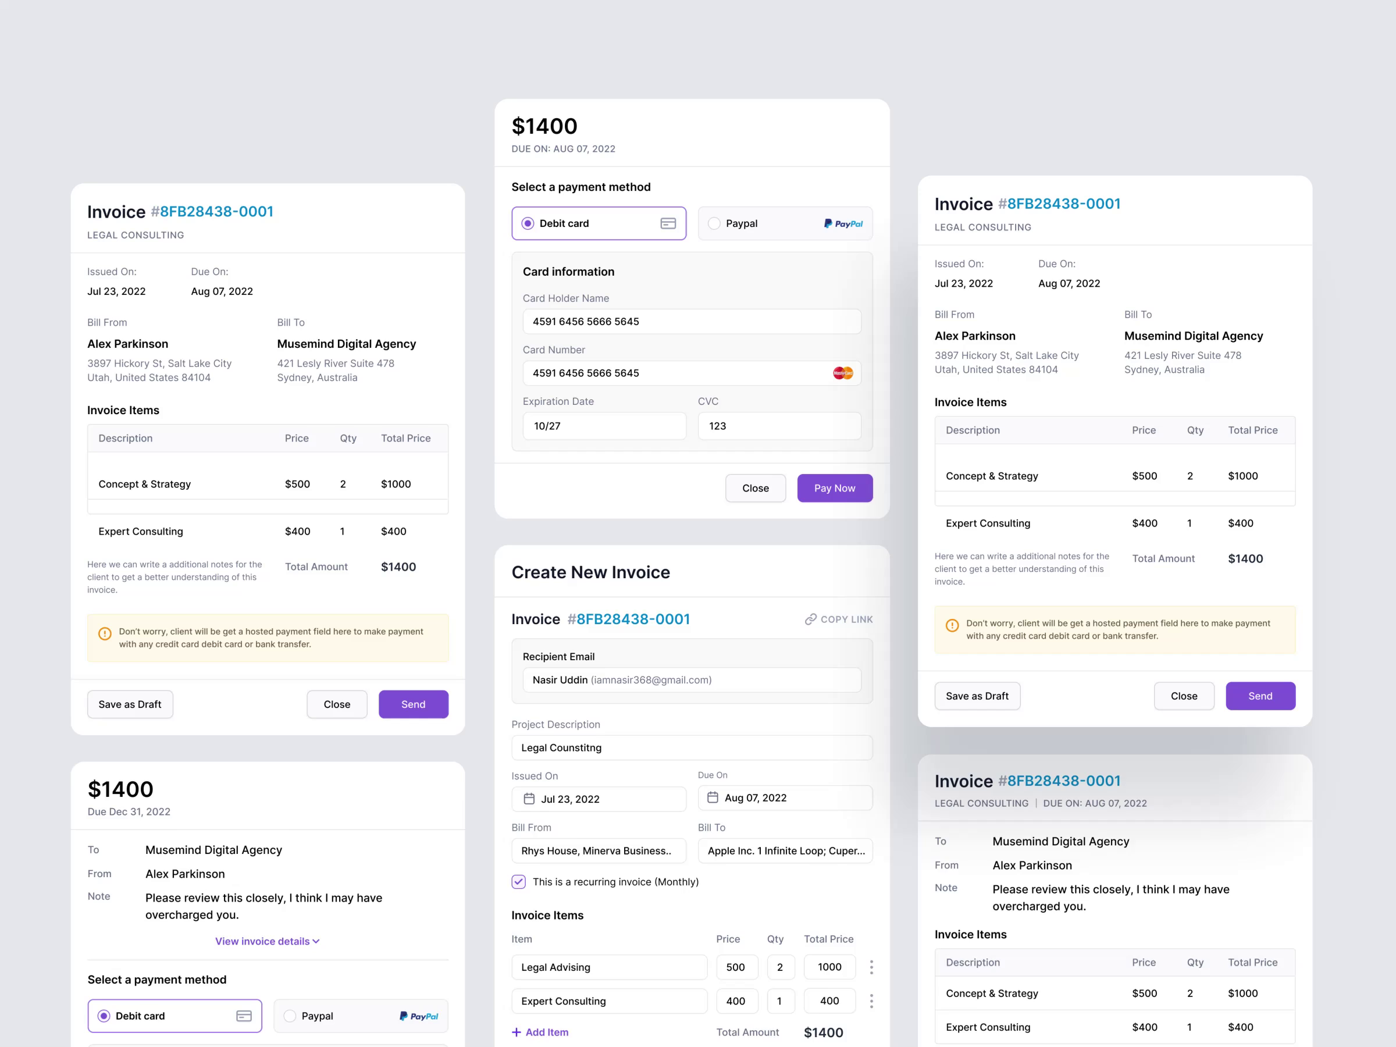This screenshot has width=1396, height=1047.
Task: Click the plus icon next to Add Item
Action: (517, 1032)
